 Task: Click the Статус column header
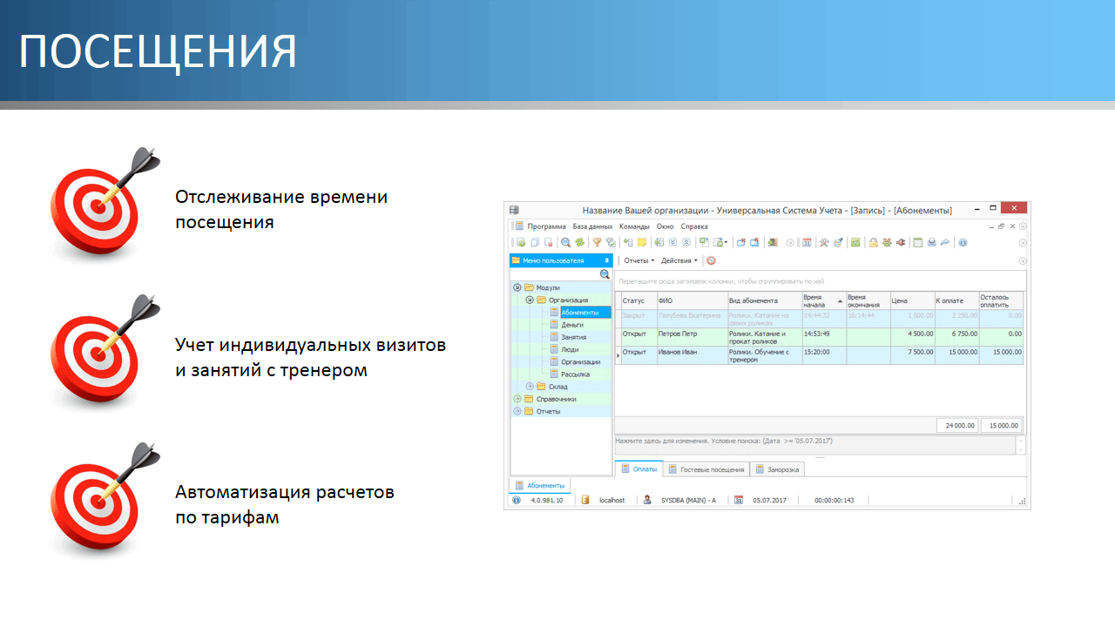[x=639, y=300]
